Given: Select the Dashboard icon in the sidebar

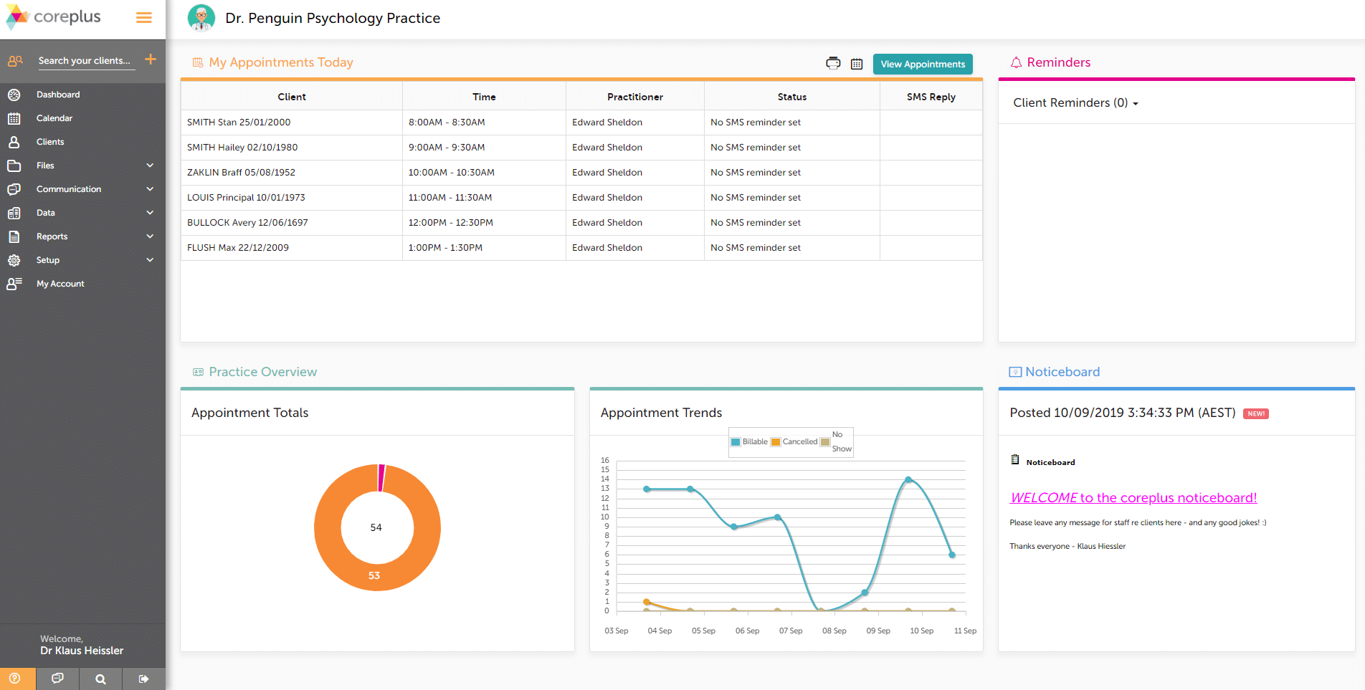Looking at the screenshot, I should (x=15, y=94).
